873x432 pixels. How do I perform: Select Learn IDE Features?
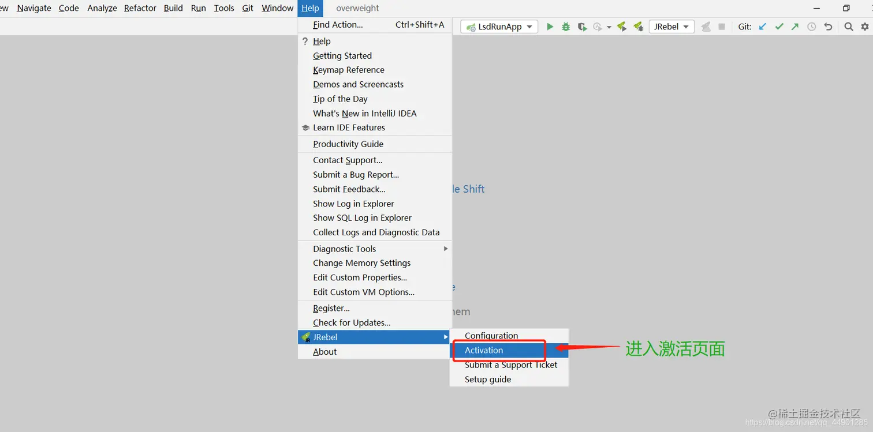click(x=374, y=127)
